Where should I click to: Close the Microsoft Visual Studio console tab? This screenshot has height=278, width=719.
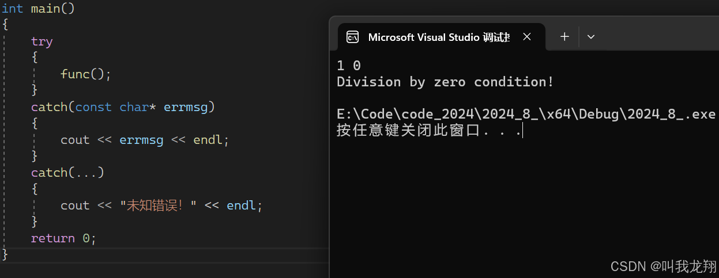pos(526,37)
